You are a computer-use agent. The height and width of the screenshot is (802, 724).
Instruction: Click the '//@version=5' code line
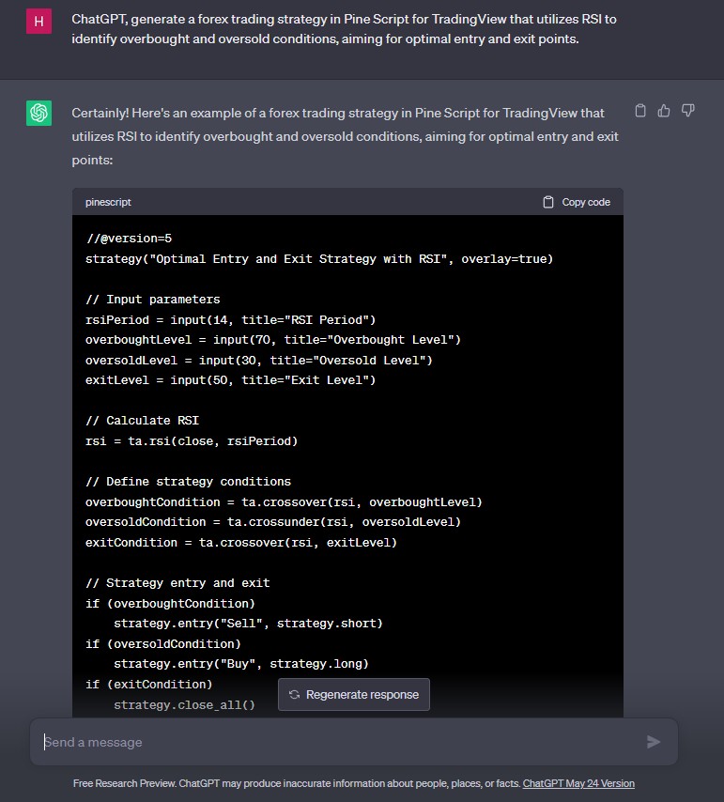coord(129,239)
